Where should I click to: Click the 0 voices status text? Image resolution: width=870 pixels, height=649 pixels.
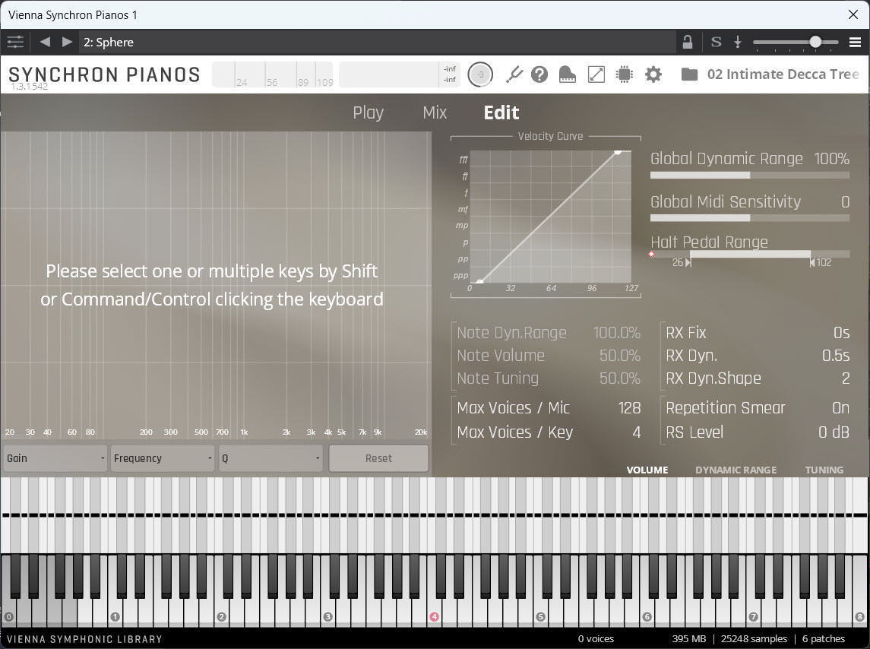pyautogui.click(x=596, y=639)
